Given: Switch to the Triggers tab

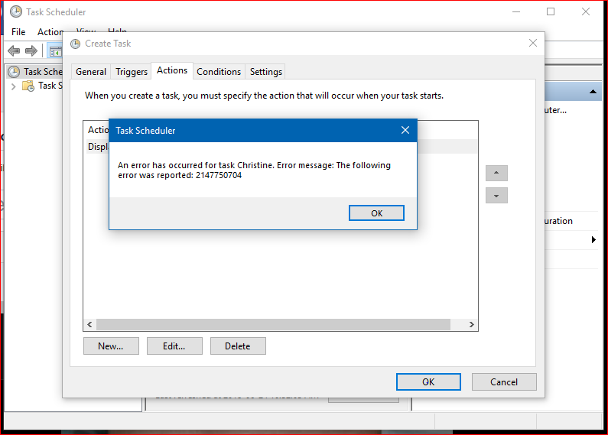Looking at the screenshot, I should click(131, 72).
